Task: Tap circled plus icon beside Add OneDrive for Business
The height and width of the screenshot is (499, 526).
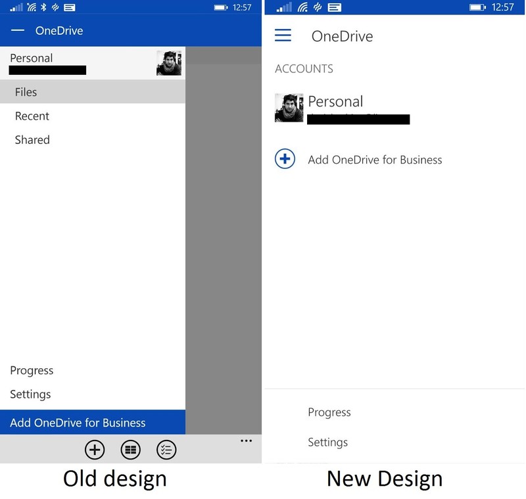Action: pyautogui.click(x=285, y=158)
